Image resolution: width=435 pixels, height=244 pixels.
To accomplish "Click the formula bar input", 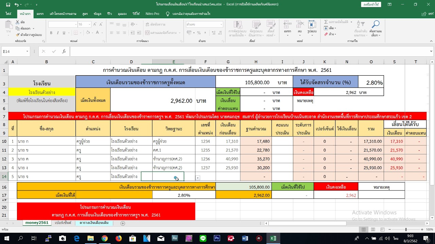I will pyautogui.click(x=249, y=52).
